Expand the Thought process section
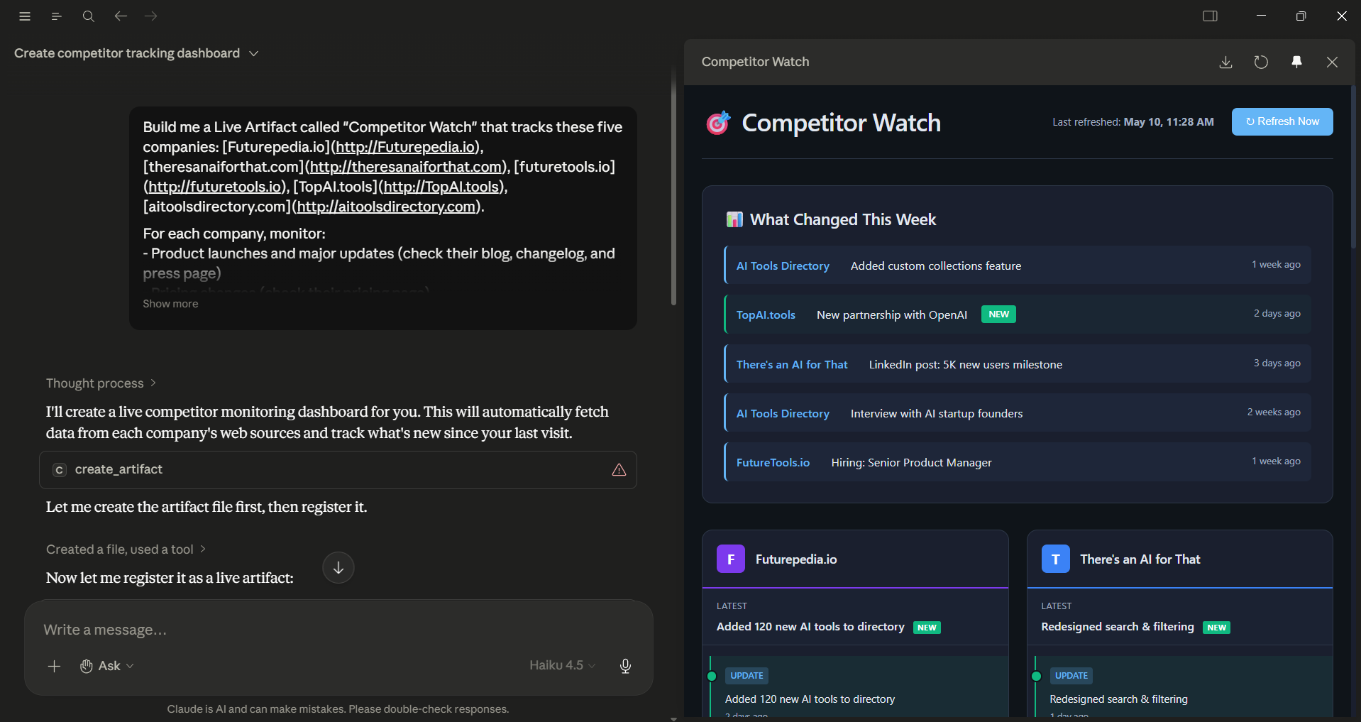Viewport: 1361px width, 722px height. [x=101, y=383]
